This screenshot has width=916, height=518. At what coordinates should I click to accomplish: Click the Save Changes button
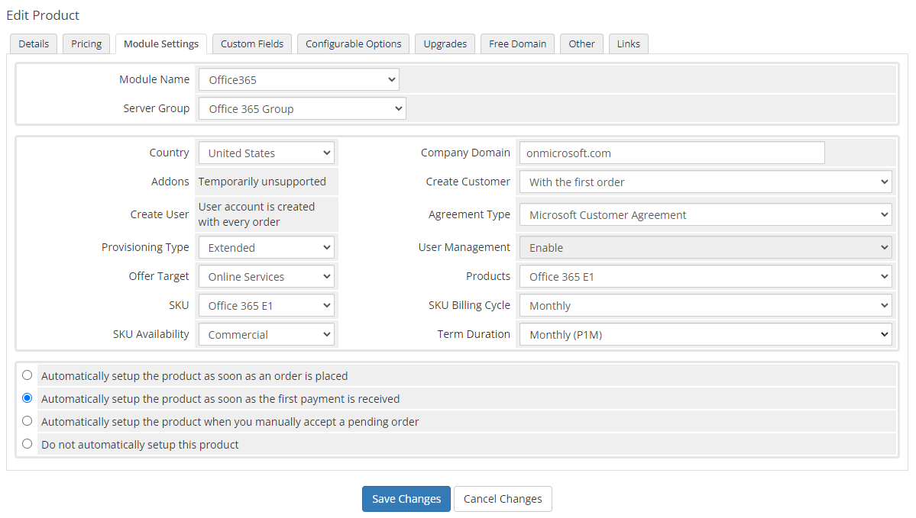pyautogui.click(x=406, y=499)
